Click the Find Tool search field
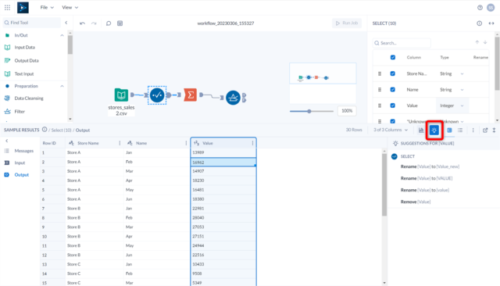The height and width of the screenshot is (286, 500). [31, 23]
